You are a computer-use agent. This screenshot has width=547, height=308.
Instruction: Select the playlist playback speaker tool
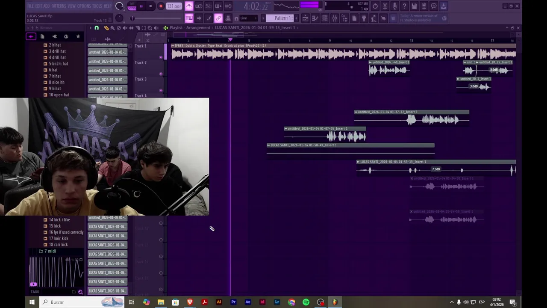[156, 28]
